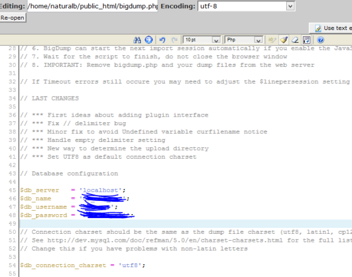Click the highlight brush icon in the toolbar
The width and height of the screenshot is (352, 277).
click(284, 40)
